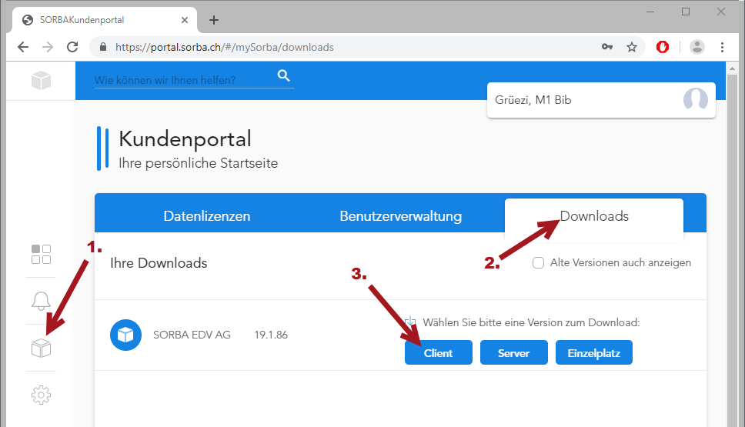Image resolution: width=745 pixels, height=427 pixels.
Task: Open Chrome three-dot menu
Action: pyautogui.click(x=722, y=47)
